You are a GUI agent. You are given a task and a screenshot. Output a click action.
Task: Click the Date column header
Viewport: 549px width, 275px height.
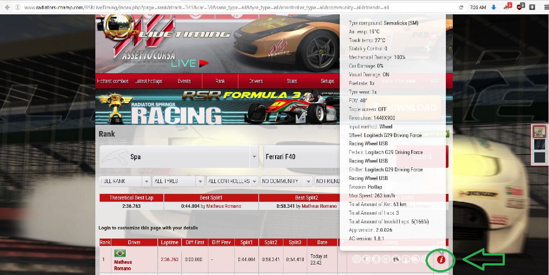(322, 242)
